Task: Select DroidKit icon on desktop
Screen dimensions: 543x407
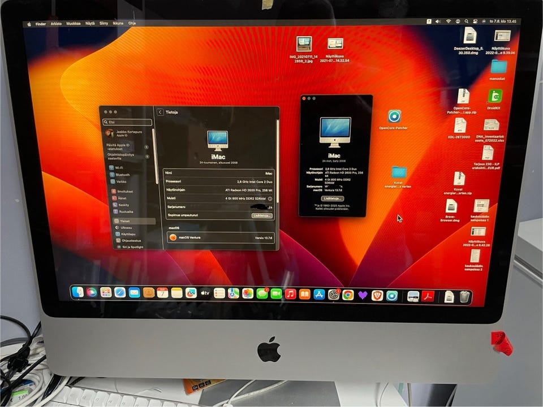Action: coord(495,96)
